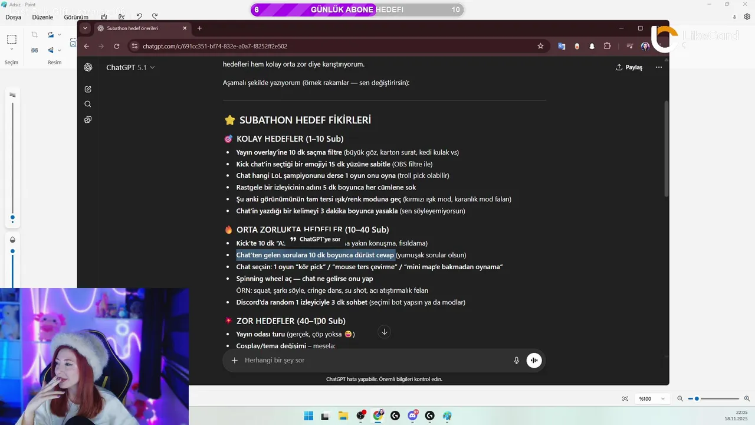755x425 pixels.
Task: Open Google Translate extension icon
Action: pos(562,46)
